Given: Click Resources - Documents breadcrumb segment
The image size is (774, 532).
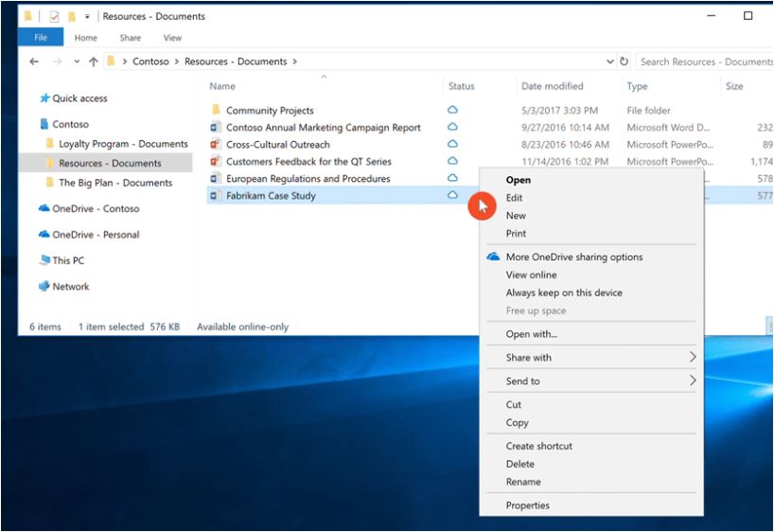Looking at the screenshot, I should coord(236,62).
